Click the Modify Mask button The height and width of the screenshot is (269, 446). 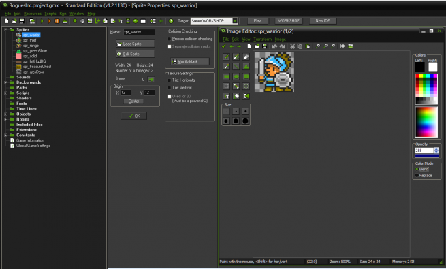(190, 62)
